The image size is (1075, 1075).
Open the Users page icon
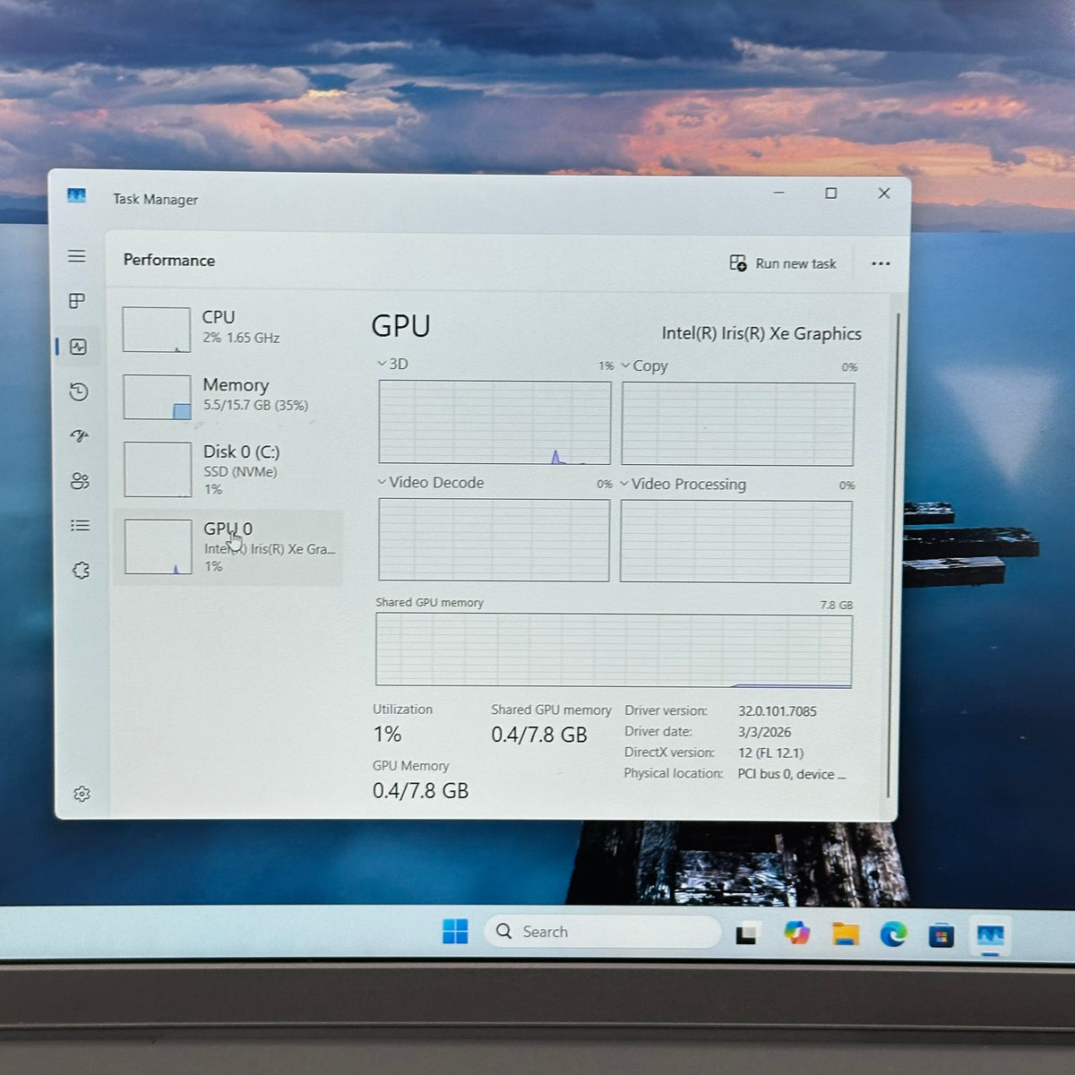80,481
